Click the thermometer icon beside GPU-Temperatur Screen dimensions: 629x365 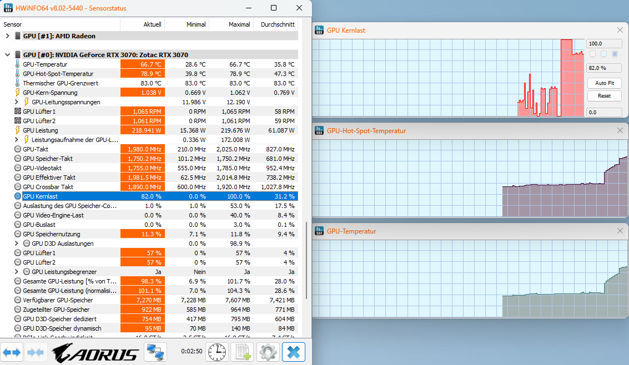tap(17, 64)
